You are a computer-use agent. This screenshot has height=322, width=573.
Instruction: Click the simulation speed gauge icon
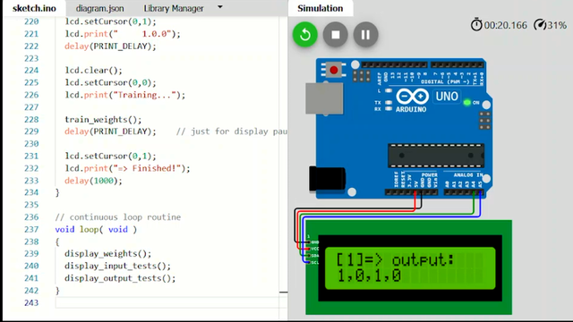point(540,25)
